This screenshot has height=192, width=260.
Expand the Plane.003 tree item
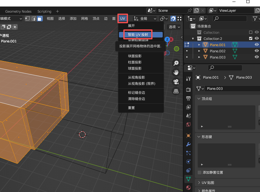(199, 57)
